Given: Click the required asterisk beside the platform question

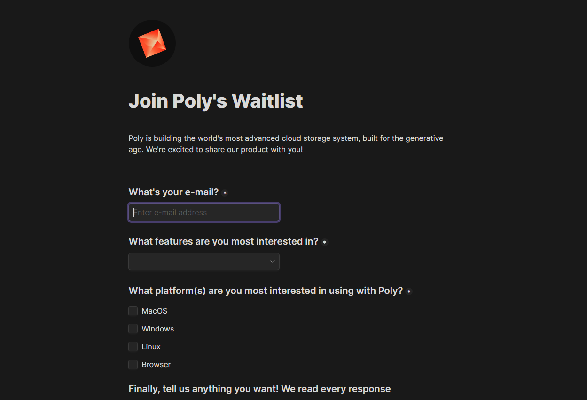Looking at the screenshot, I should [x=409, y=292].
